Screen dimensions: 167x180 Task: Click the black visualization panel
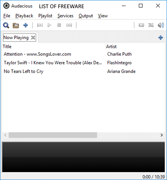point(83,157)
